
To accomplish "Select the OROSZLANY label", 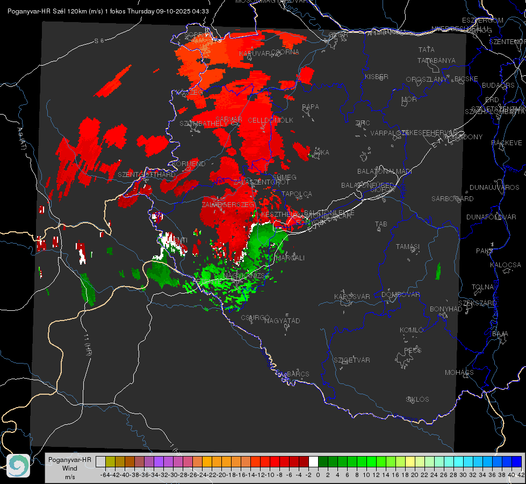I will (427, 80).
